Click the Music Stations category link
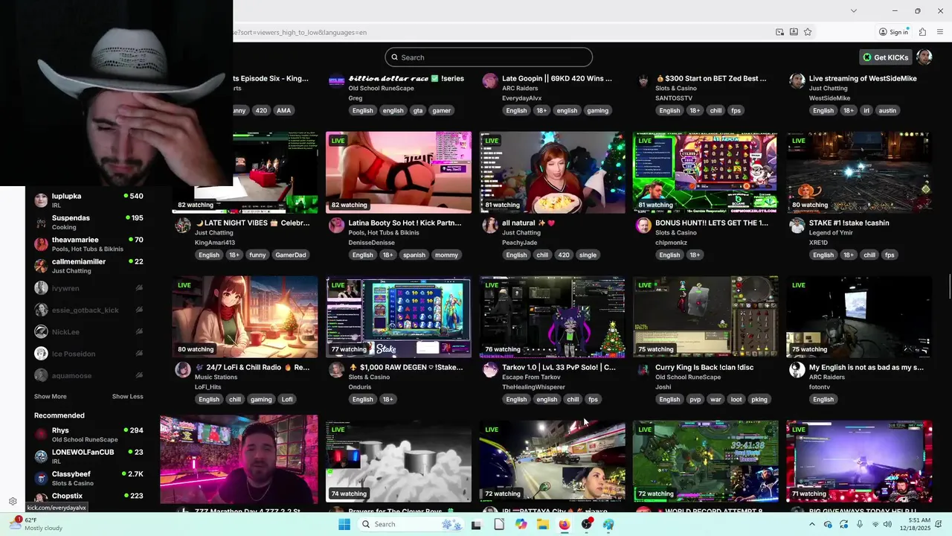This screenshot has width=952, height=536. tap(215, 377)
